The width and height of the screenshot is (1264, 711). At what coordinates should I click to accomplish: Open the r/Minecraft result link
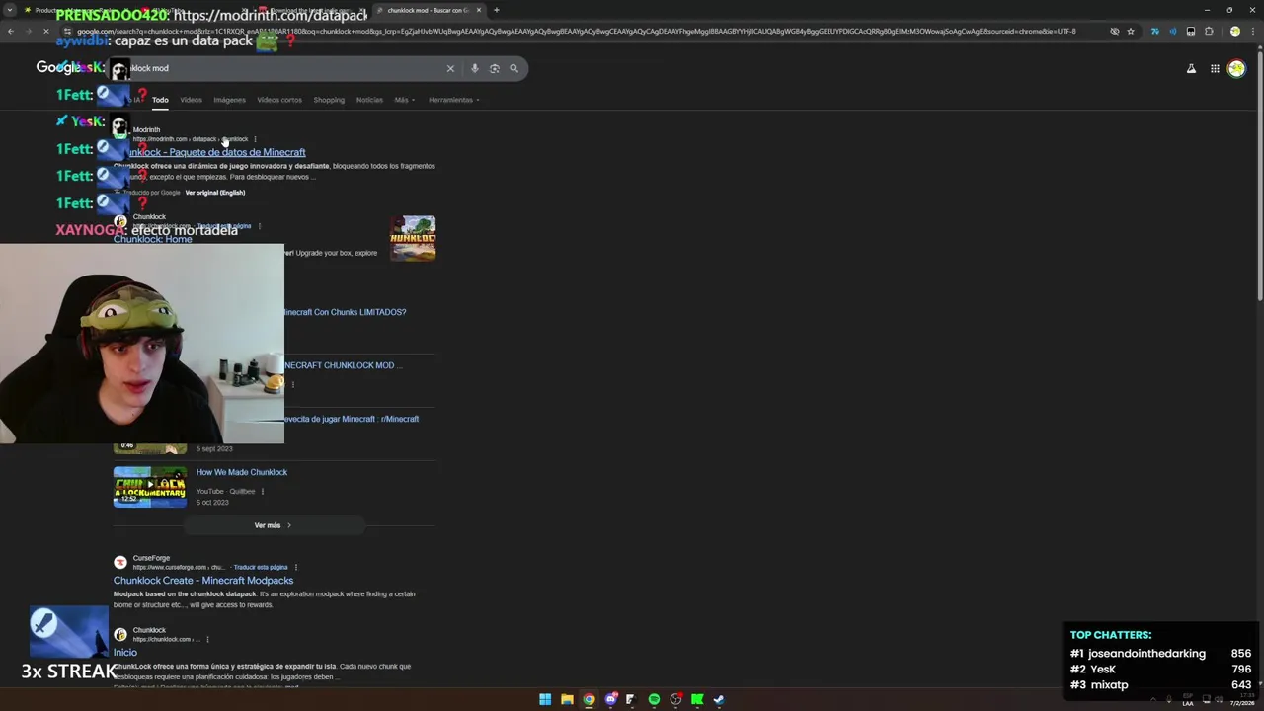click(x=353, y=419)
